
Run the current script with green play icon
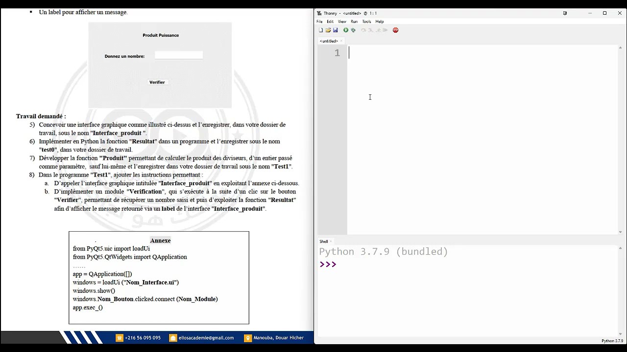346,30
